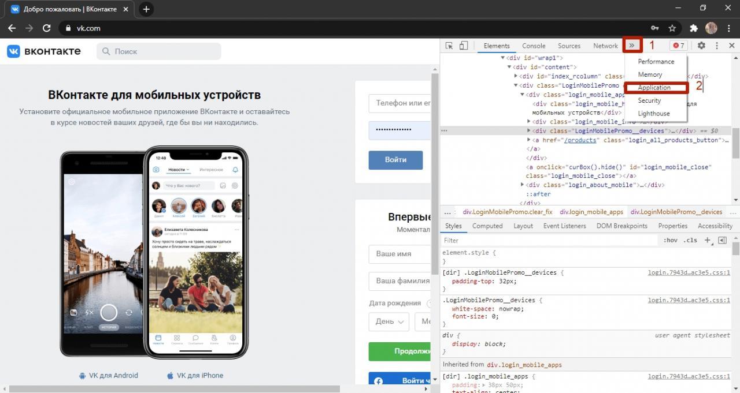
Task: Select Performance from the overflow menu
Action: (x=656, y=61)
